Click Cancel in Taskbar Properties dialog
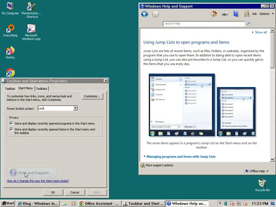Image resolution: width=276 pixels, height=207 pixels. (75, 192)
